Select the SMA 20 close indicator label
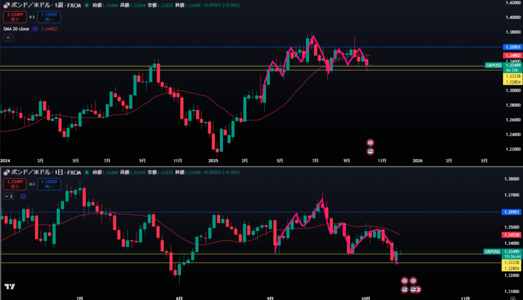This screenshot has height=300, width=523. pos(16,29)
